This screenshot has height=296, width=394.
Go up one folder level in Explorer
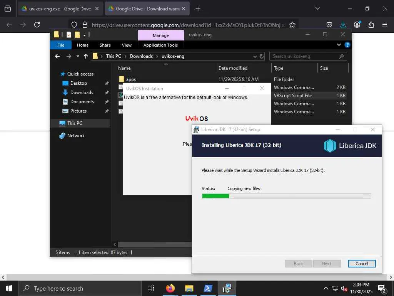tap(86, 56)
